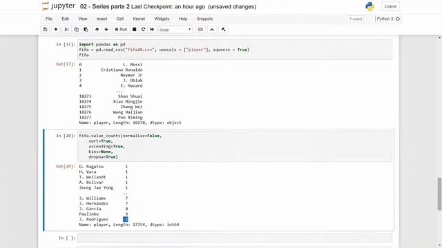Open the command palette keyboard icon
Screen dimensions: 442x248
[200, 30]
